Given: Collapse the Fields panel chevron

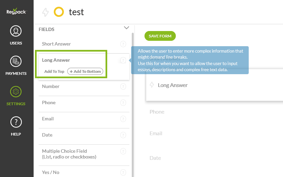Looking at the screenshot, I should tap(126, 28).
